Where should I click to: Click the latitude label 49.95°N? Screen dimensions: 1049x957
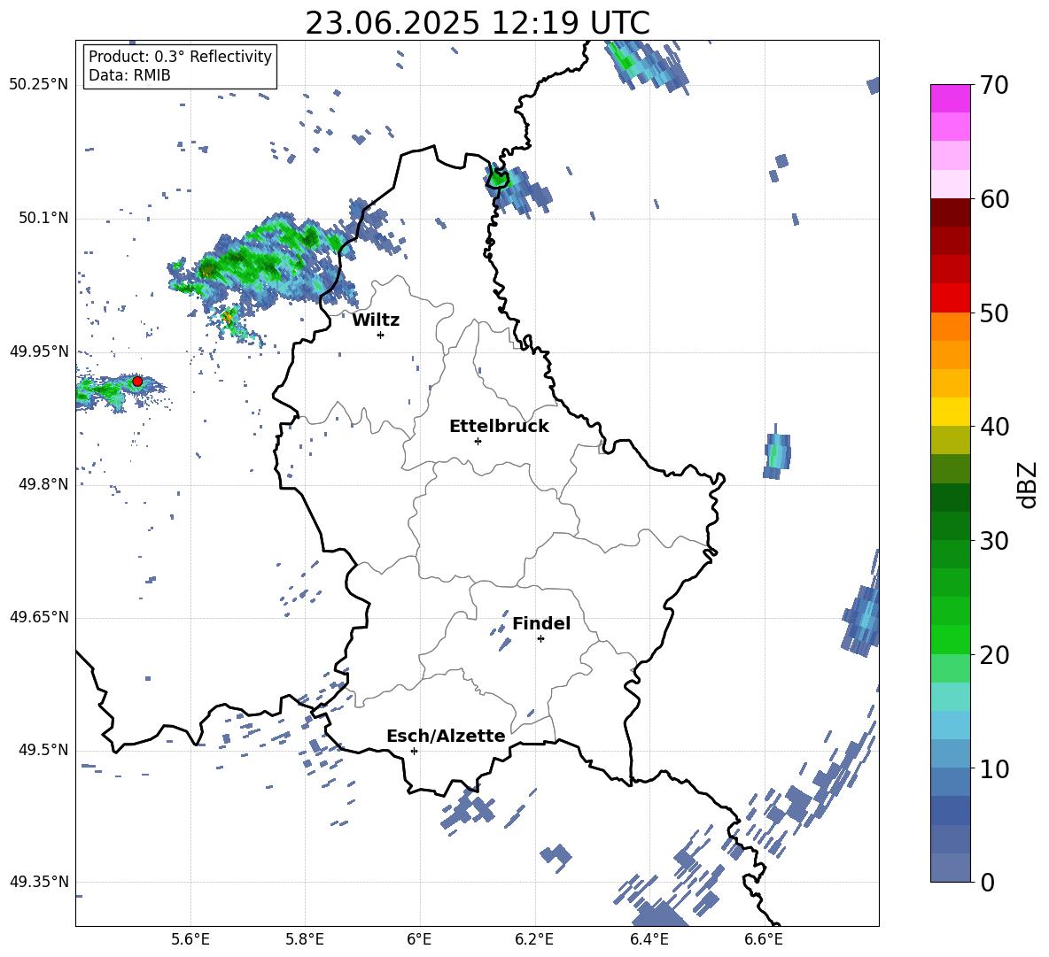tap(39, 351)
